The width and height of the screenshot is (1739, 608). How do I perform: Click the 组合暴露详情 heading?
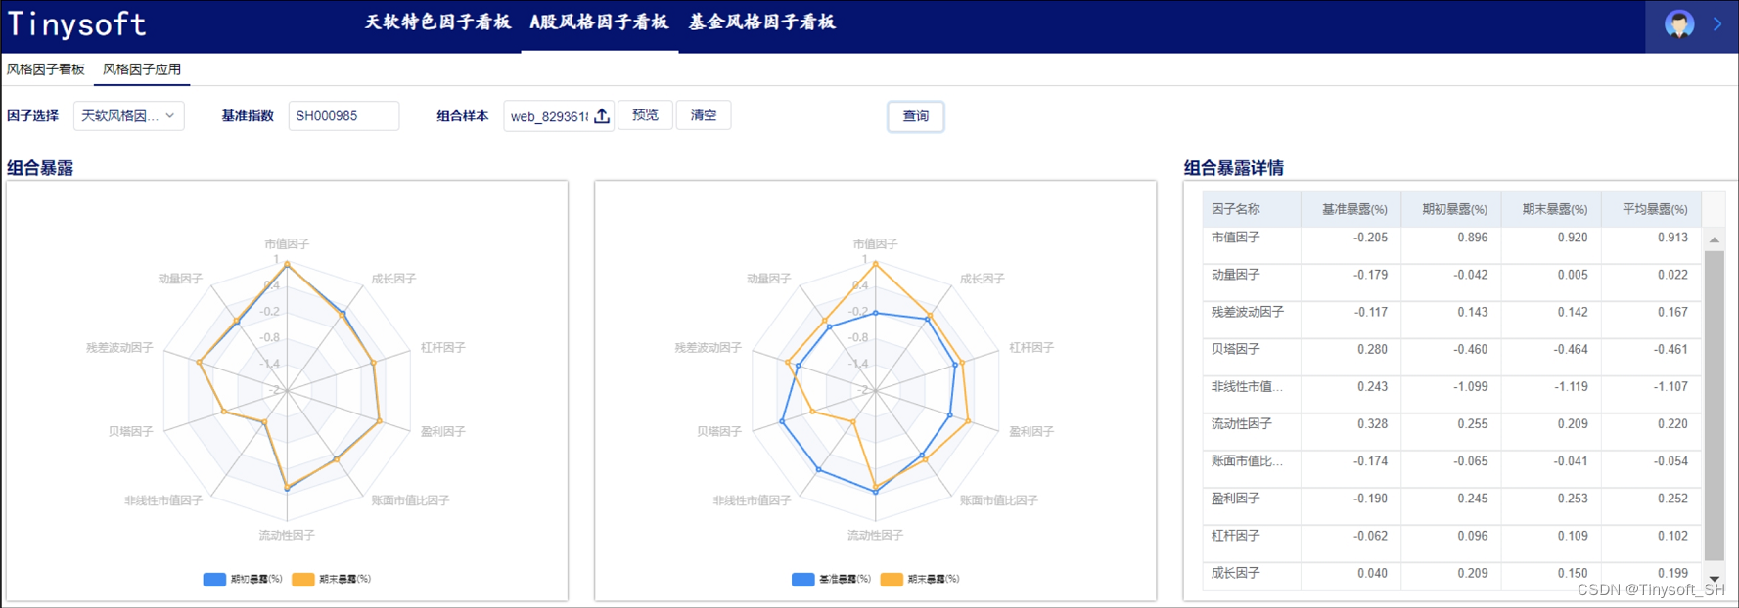[1233, 168]
